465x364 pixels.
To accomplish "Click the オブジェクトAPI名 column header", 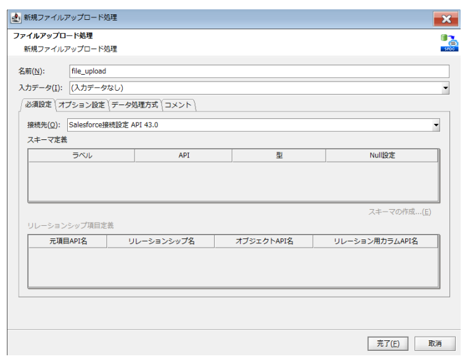I will (264, 241).
